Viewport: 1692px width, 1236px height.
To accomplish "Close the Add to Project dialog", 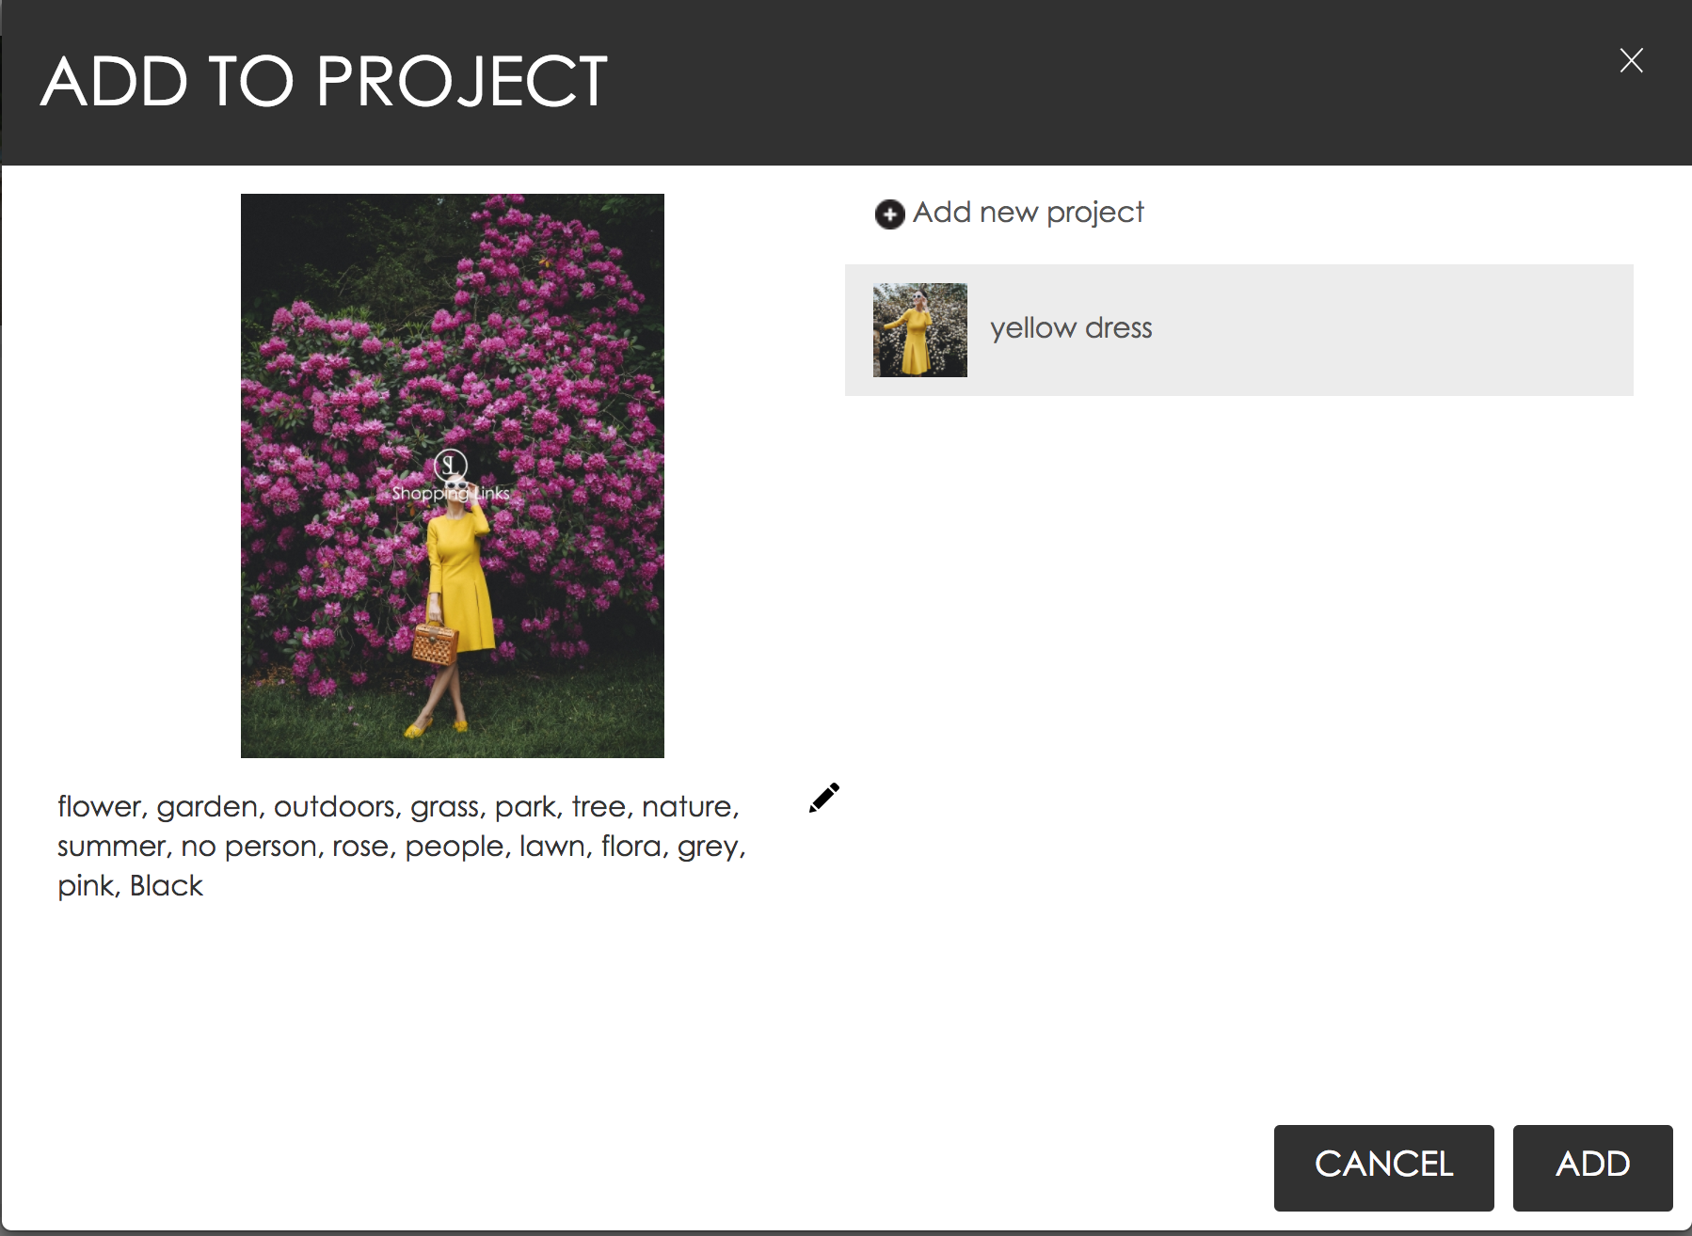I will [1631, 60].
